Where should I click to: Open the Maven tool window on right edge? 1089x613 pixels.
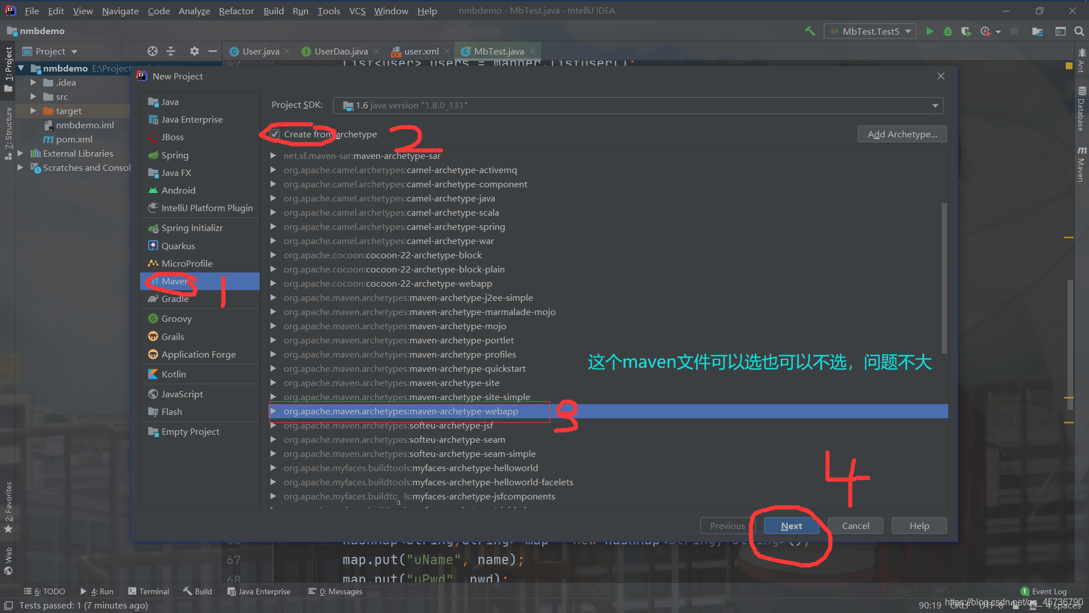point(1082,164)
